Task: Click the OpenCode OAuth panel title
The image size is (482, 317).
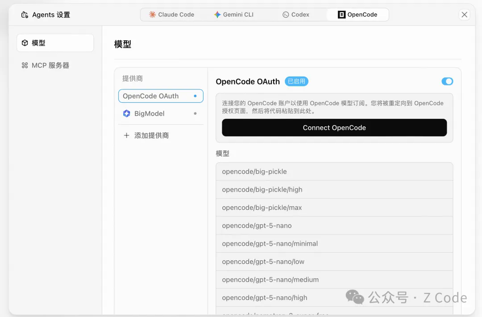Action: pos(248,81)
